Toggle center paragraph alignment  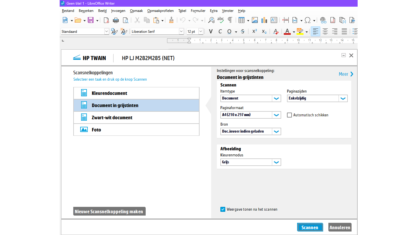(x=325, y=31)
